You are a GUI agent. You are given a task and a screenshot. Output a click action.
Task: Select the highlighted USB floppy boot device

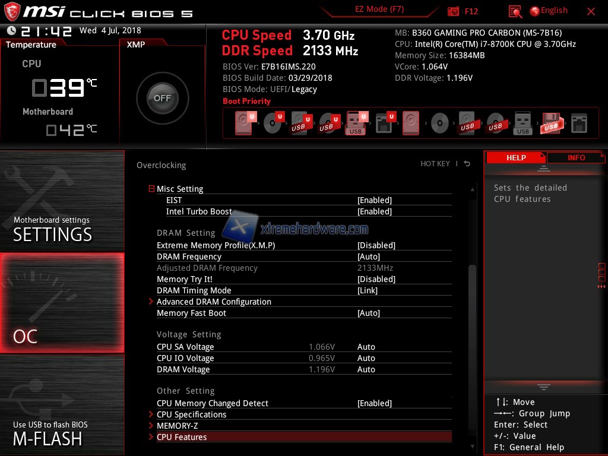tap(550, 123)
